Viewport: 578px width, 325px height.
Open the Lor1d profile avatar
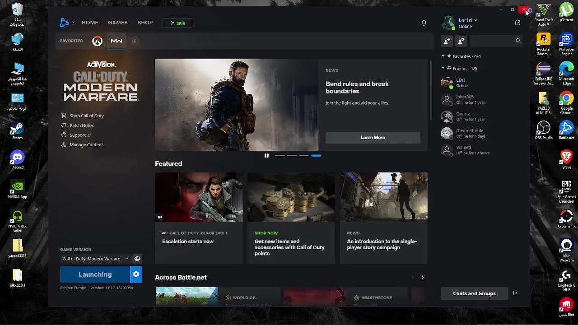coord(448,23)
